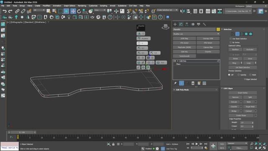Toggle the Edit Poly modifier eye icon
Viewport: 268px width, 151px height.
click(x=175, y=61)
